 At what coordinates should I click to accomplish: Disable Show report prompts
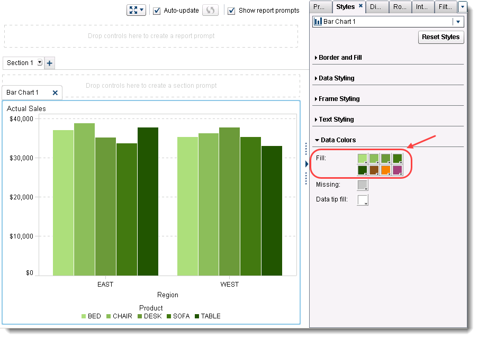click(231, 10)
